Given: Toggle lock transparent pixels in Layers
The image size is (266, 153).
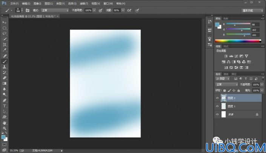Looking at the screenshot, I should pyautogui.click(x=224, y=91).
